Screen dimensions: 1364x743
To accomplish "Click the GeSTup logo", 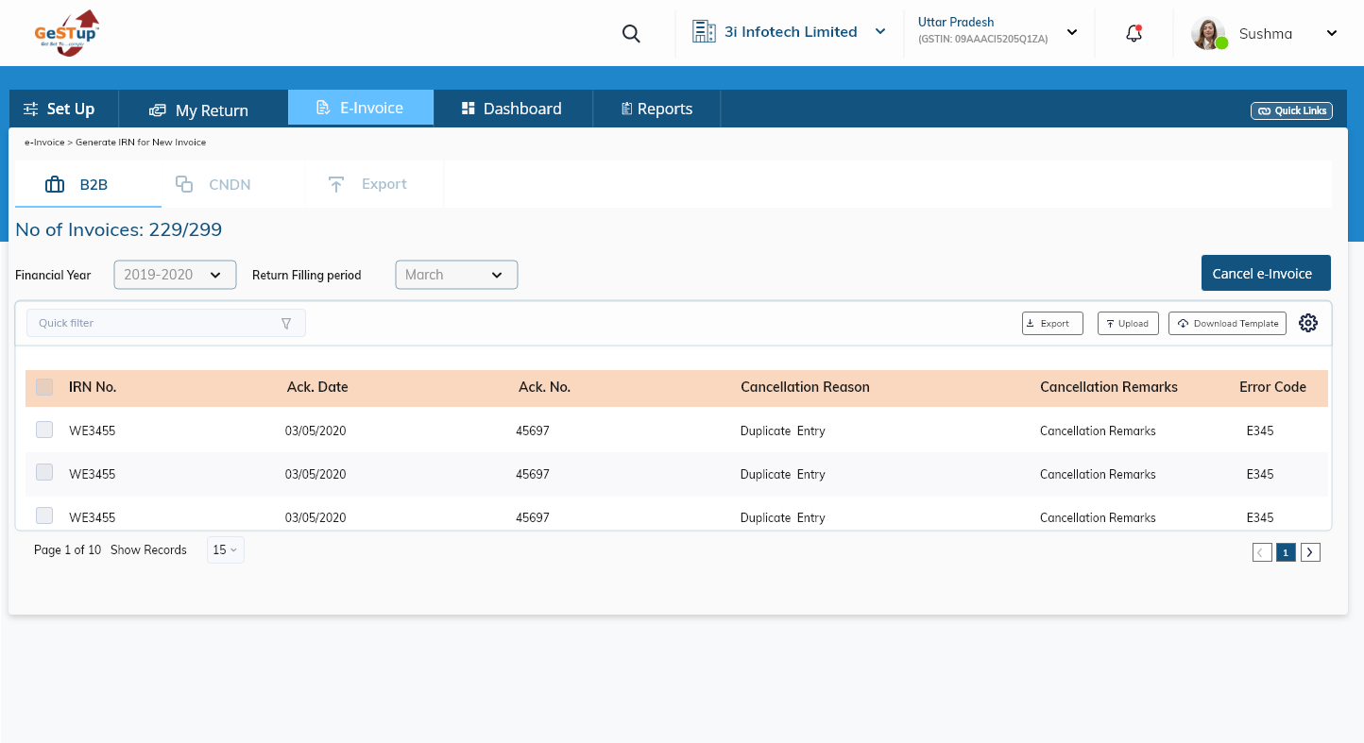I will pyautogui.click(x=66, y=33).
